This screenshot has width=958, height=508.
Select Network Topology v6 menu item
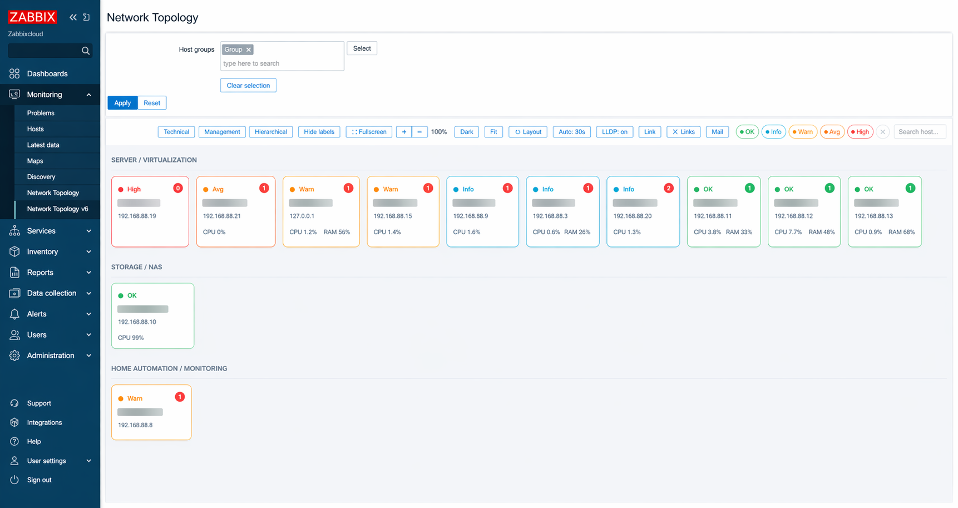click(57, 209)
